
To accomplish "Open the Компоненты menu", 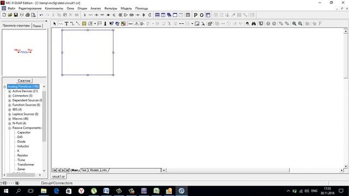I will point(54,8).
